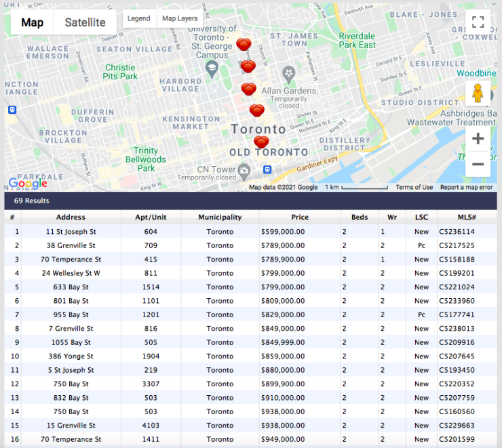Click unit number 1411
Screen dimensions: 502x448
[151, 439]
